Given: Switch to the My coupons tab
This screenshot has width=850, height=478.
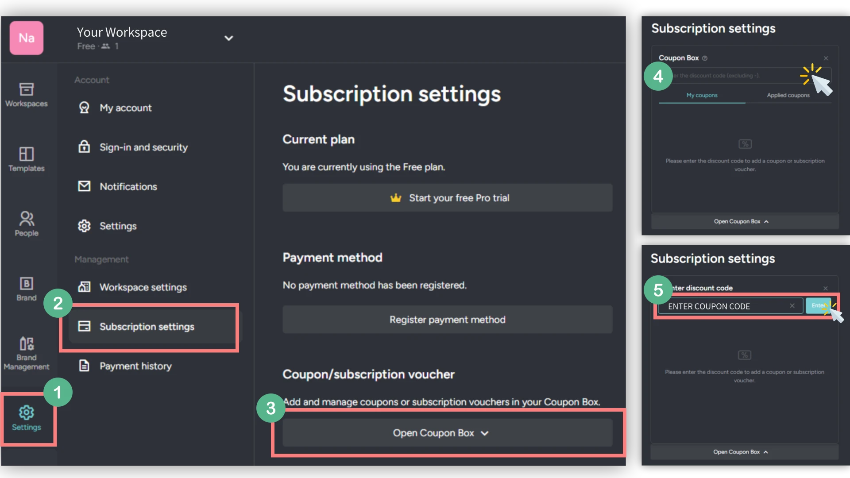Looking at the screenshot, I should click(x=702, y=95).
